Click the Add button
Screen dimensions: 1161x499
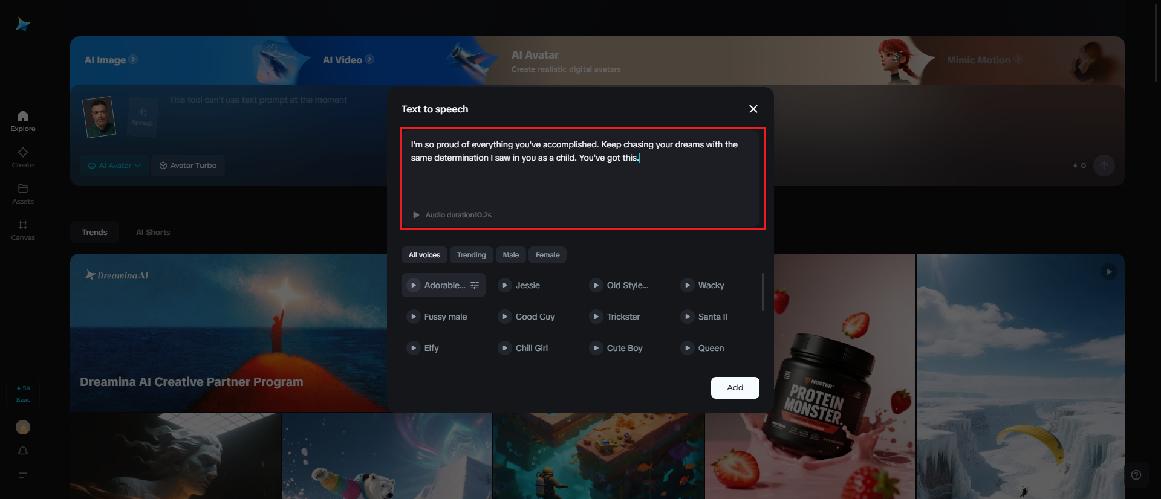click(x=735, y=388)
